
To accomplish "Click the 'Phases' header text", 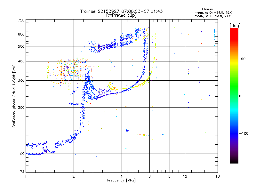I will coord(207,9).
